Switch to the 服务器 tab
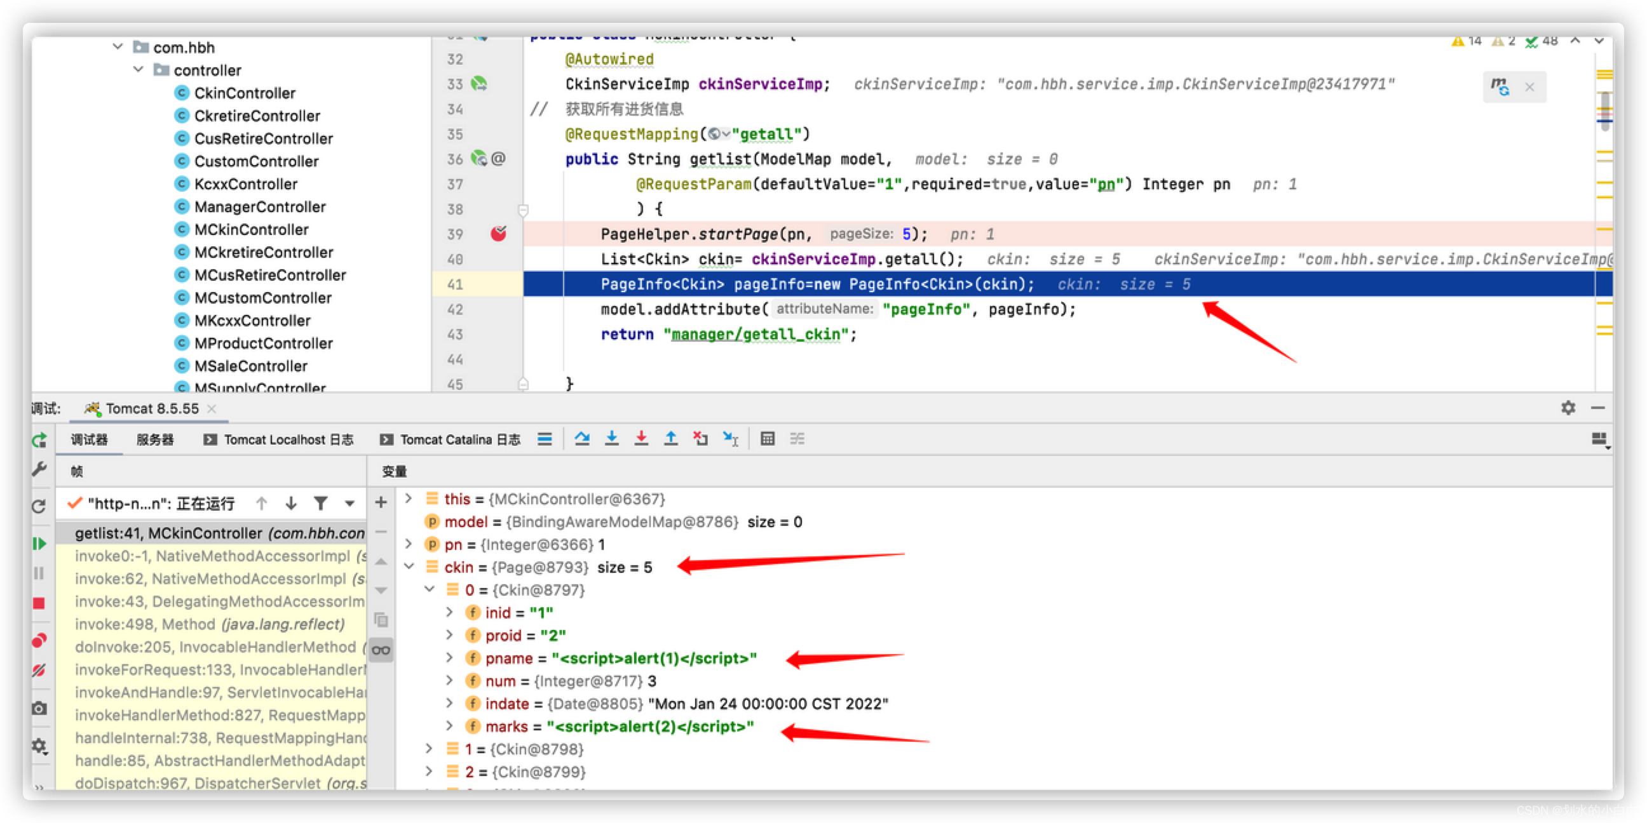 pyautogui.click(x=156, y=439)
